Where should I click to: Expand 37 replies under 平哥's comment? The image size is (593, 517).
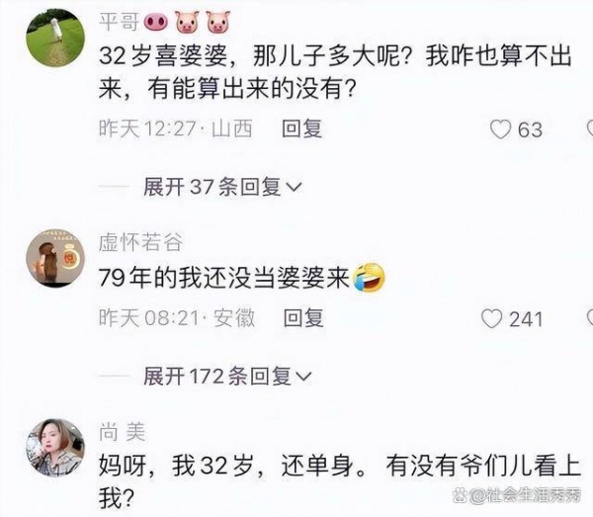tap(222, 187)
